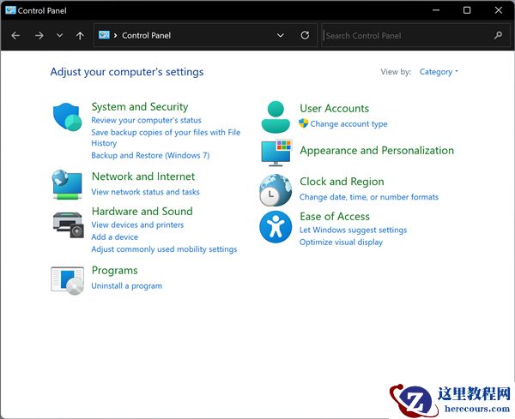Select Let Windows suggest settings link
515x419 pixels.
pos(353,230)
